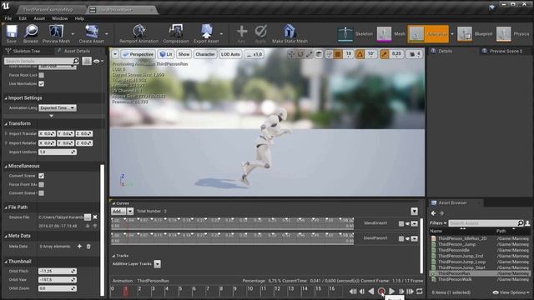Click the Character viewport button
This screenshot has height=300, width=534.
[x=205, y=54]
